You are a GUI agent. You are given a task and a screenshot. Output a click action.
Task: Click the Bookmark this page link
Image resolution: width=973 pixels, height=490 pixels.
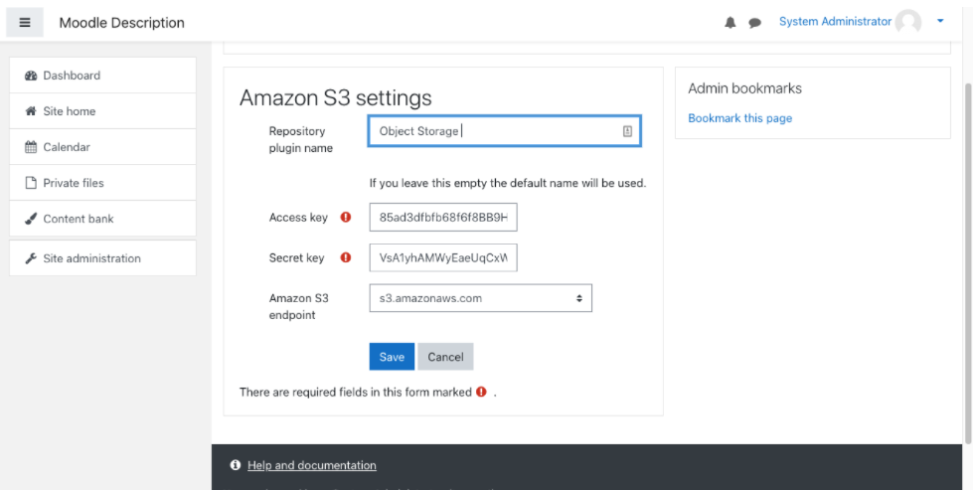pos(739,118)
